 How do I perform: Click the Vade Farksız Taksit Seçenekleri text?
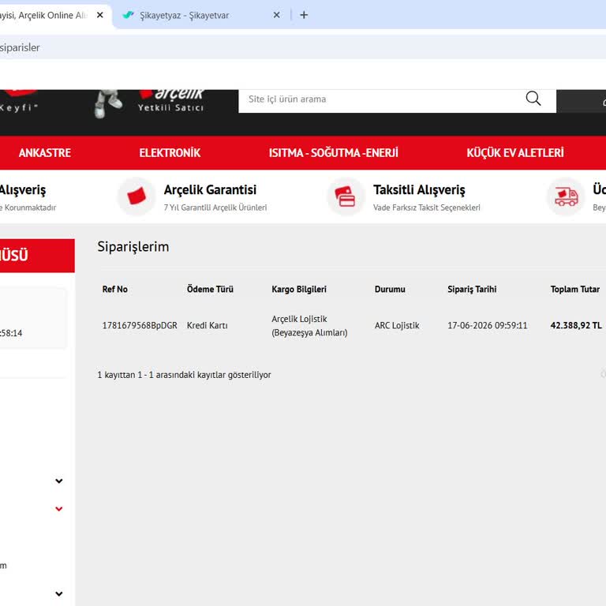click(x=426, y=208)
